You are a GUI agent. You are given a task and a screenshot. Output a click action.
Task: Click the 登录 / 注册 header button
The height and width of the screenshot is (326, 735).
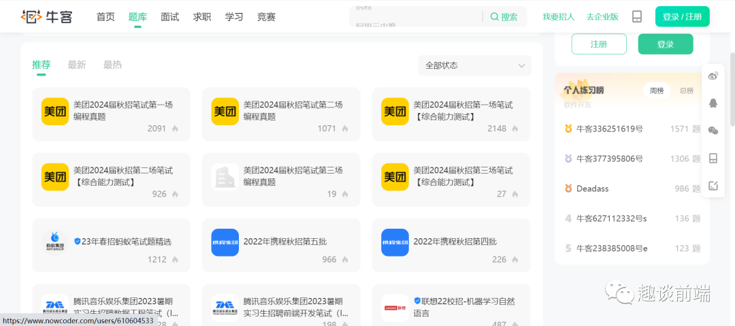click(x=683, y=17)
